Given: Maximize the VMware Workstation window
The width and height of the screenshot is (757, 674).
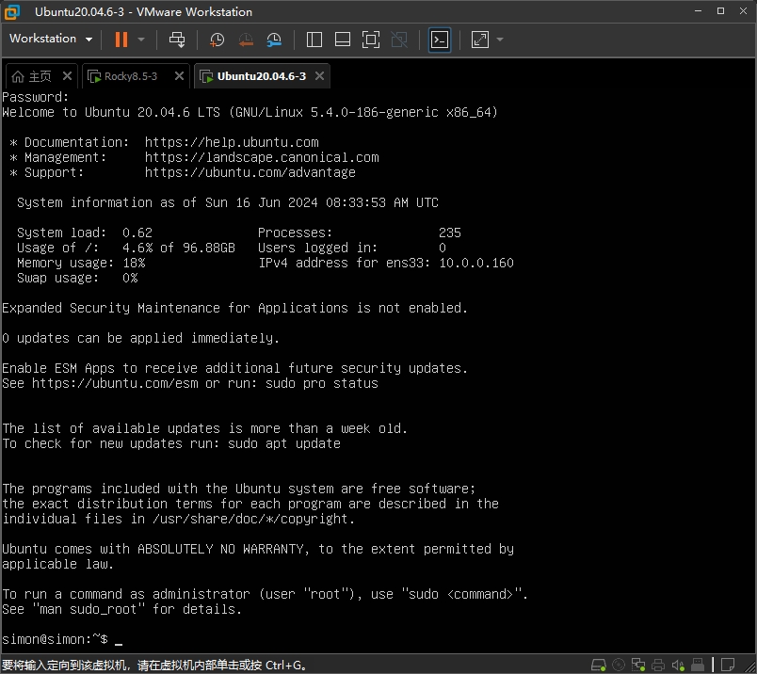Looking at the screenshot, I should [x=721, y=11].
